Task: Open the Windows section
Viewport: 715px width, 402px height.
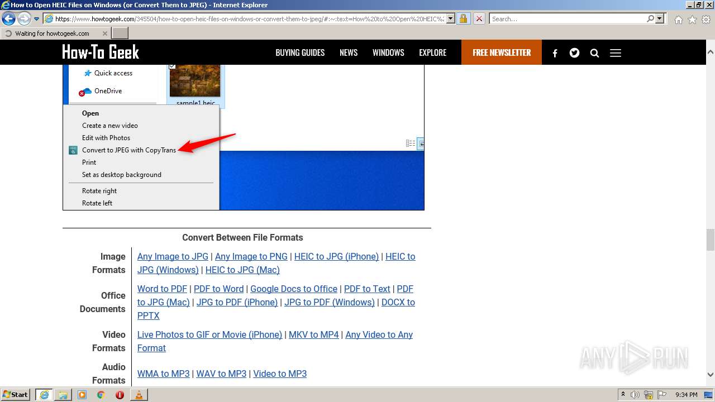Action: (388, 52)
